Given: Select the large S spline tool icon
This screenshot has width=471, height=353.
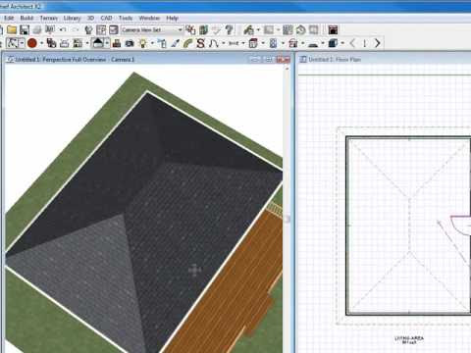Looking at the screenshot, I should (x=200, y=43).
